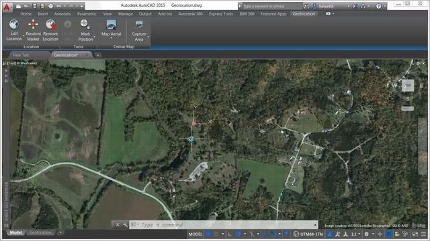The image size is (430, 241).
Task: Toggle polar tracking in status bar
Action: [239, 234]
